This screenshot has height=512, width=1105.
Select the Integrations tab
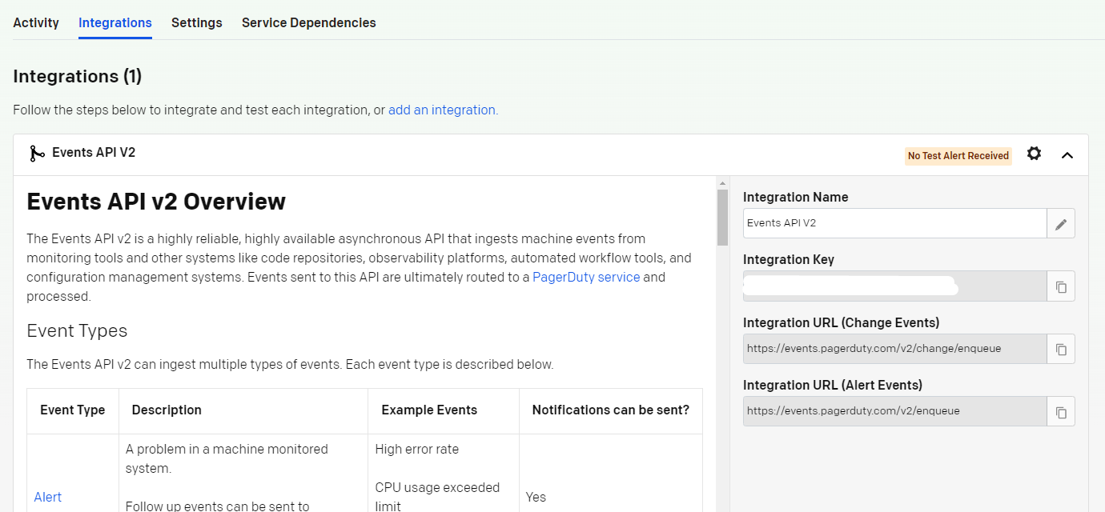coord(115,22)
